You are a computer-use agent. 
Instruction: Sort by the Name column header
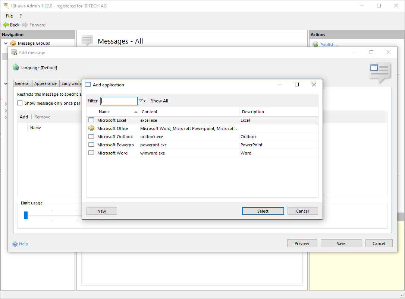[x=117, y=112]
